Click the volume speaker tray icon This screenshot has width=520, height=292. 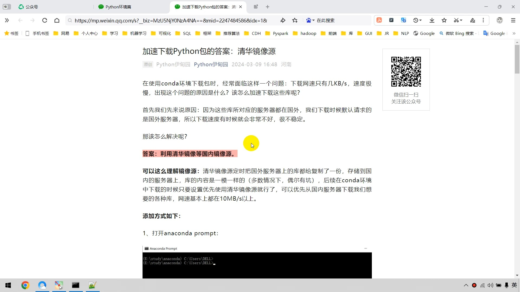(490, 285)
